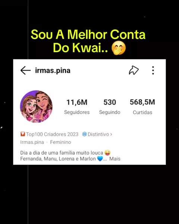Click the crazy face emoji in bio
The height and width of the screenshot is (224, 179).
107,153
